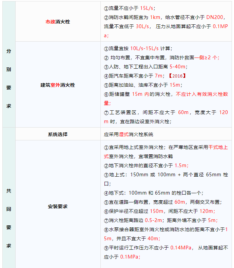Click item ⑤ about 加油站、油库 distance
Viewport: 234px width, 268px height.
pos(143,85)
